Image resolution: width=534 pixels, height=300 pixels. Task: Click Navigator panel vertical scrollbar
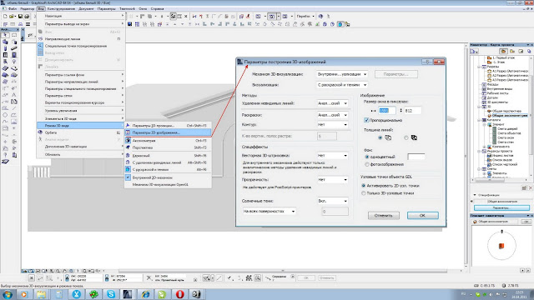coord(531,116)
